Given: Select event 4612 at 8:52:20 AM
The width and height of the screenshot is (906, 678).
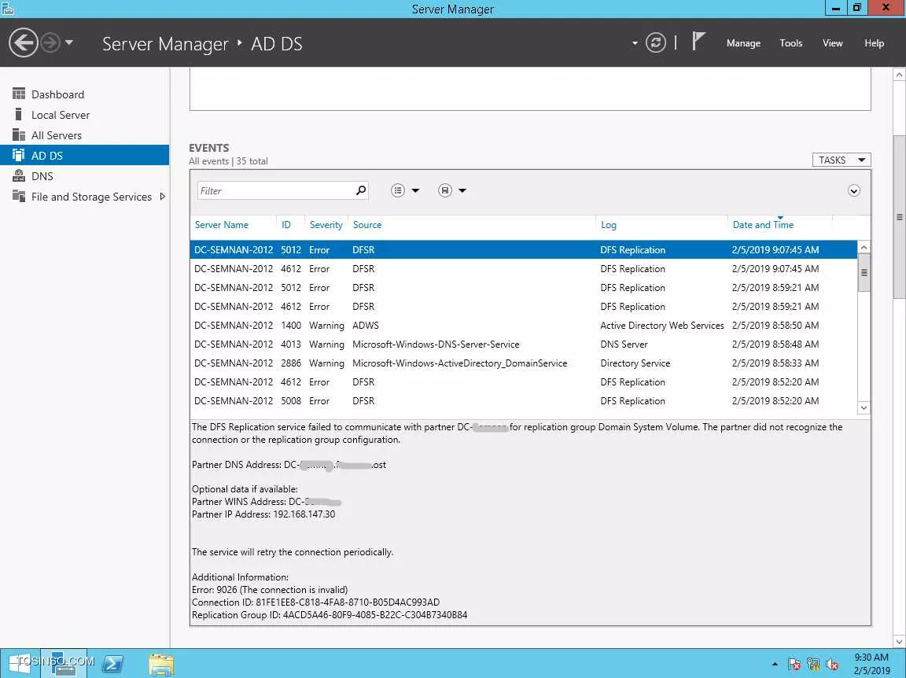Looking at the screenshot, I should [524, 382].
